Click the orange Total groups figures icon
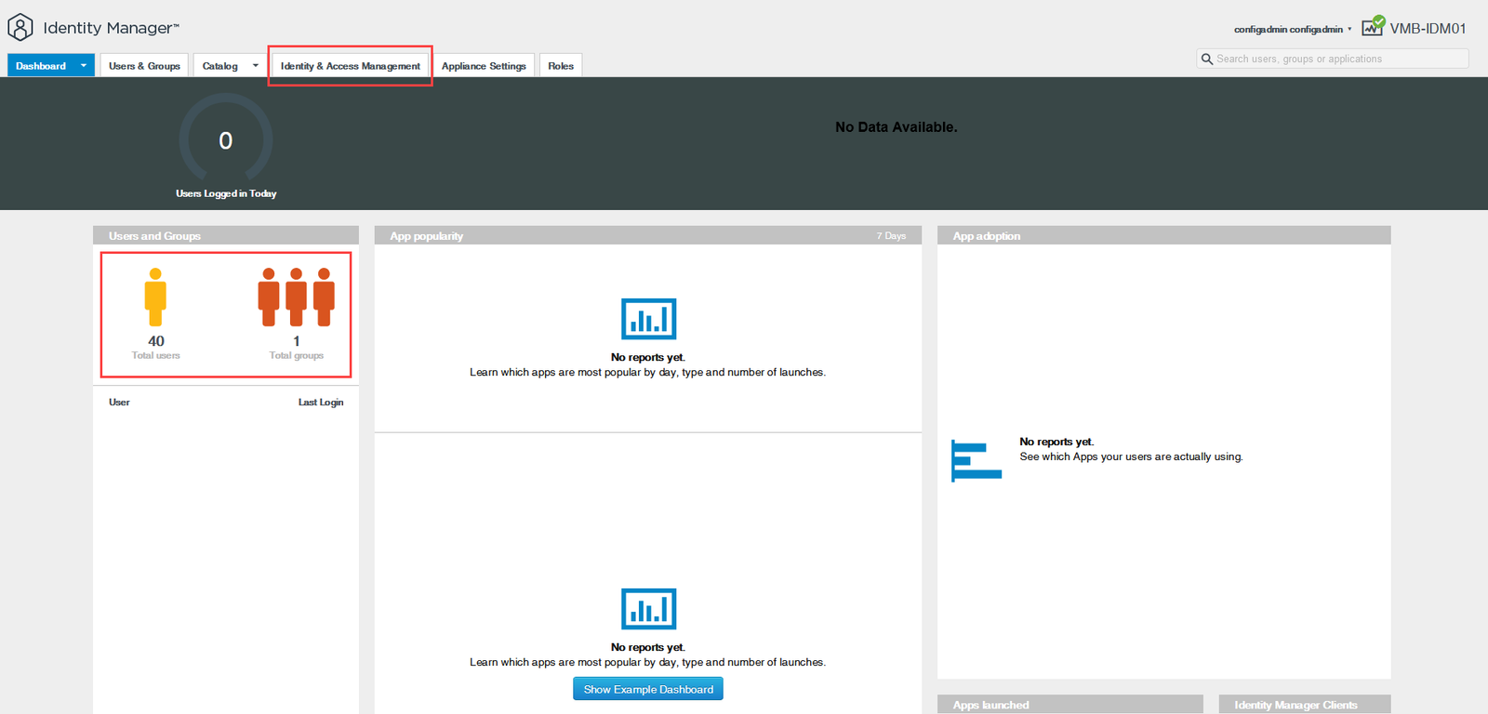The height and width of the screenshot is (714, 1488). tap(297, 297)
